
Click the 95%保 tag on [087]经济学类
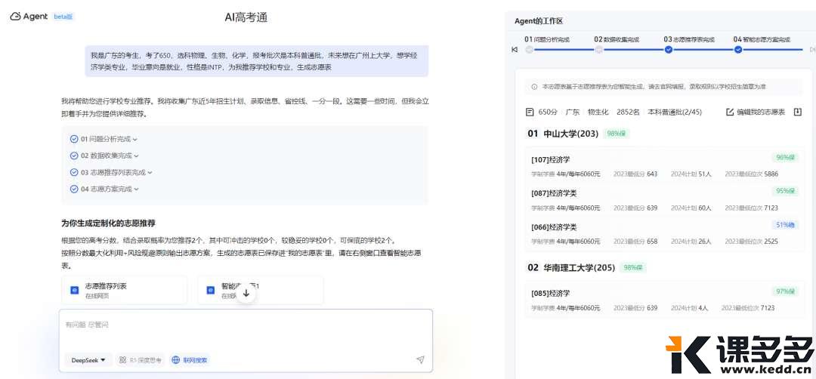click(787, 191)
